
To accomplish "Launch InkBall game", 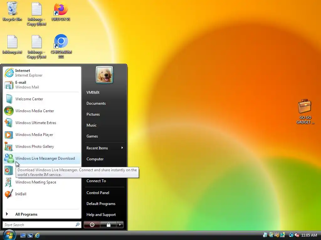I will point(42,194).
